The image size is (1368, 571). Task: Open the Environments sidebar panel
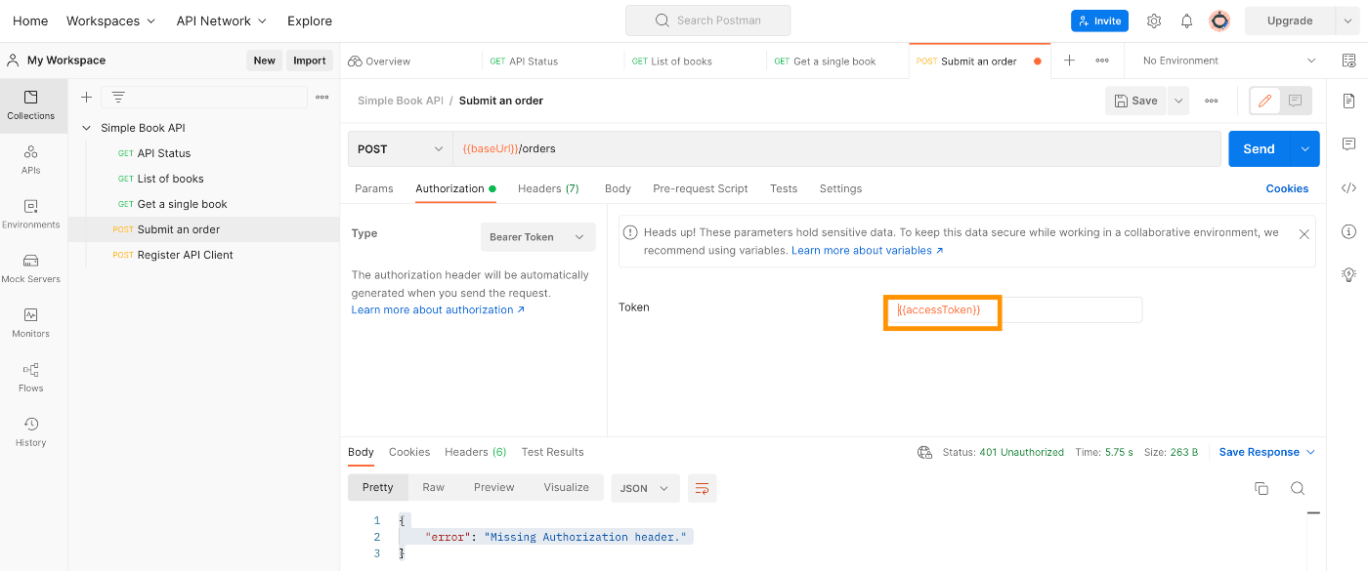[x=31, y=215]
